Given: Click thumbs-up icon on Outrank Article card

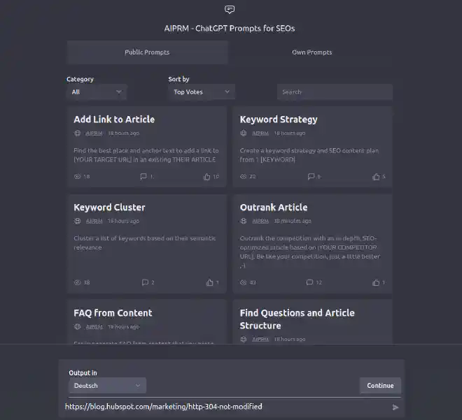Looking at the screenshot, I should (x=376, y=282).
